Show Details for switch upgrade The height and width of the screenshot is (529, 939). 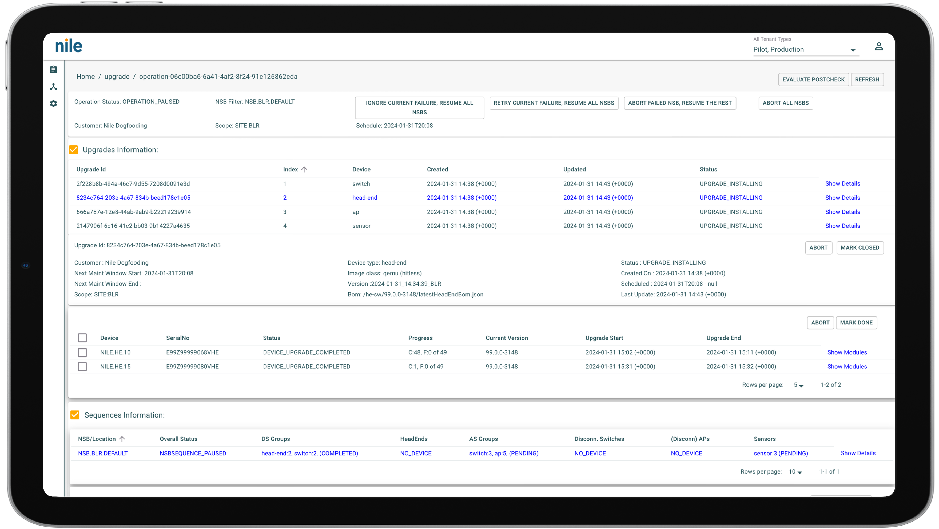click(x=842, y=184)
